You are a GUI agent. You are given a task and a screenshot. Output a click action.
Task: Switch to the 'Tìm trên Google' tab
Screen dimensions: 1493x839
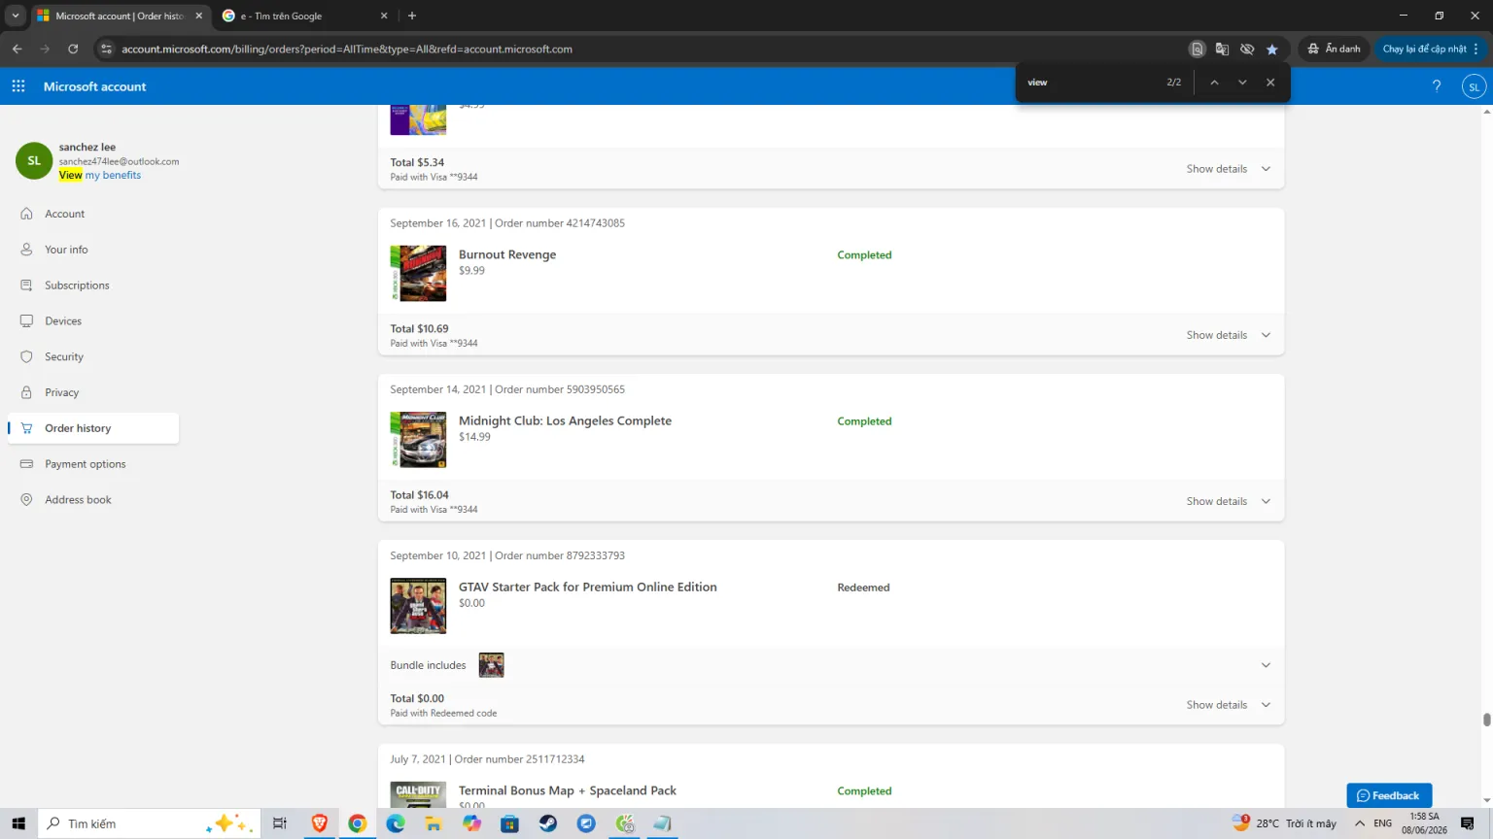(304, 16)
